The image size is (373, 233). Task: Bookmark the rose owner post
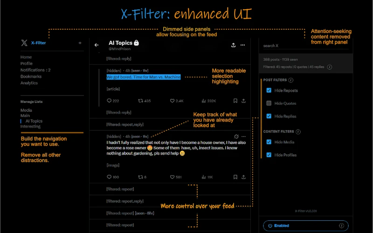[x=235, y=177]
